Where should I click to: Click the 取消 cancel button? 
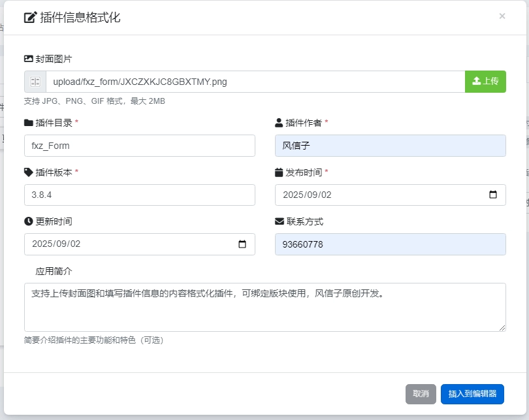coord(421,394)
